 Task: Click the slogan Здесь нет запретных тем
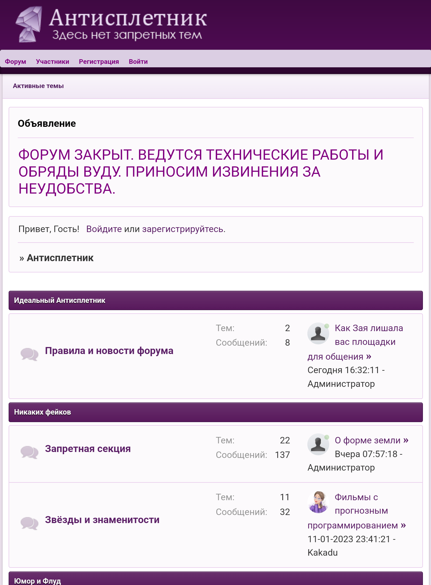coord(127,35)
